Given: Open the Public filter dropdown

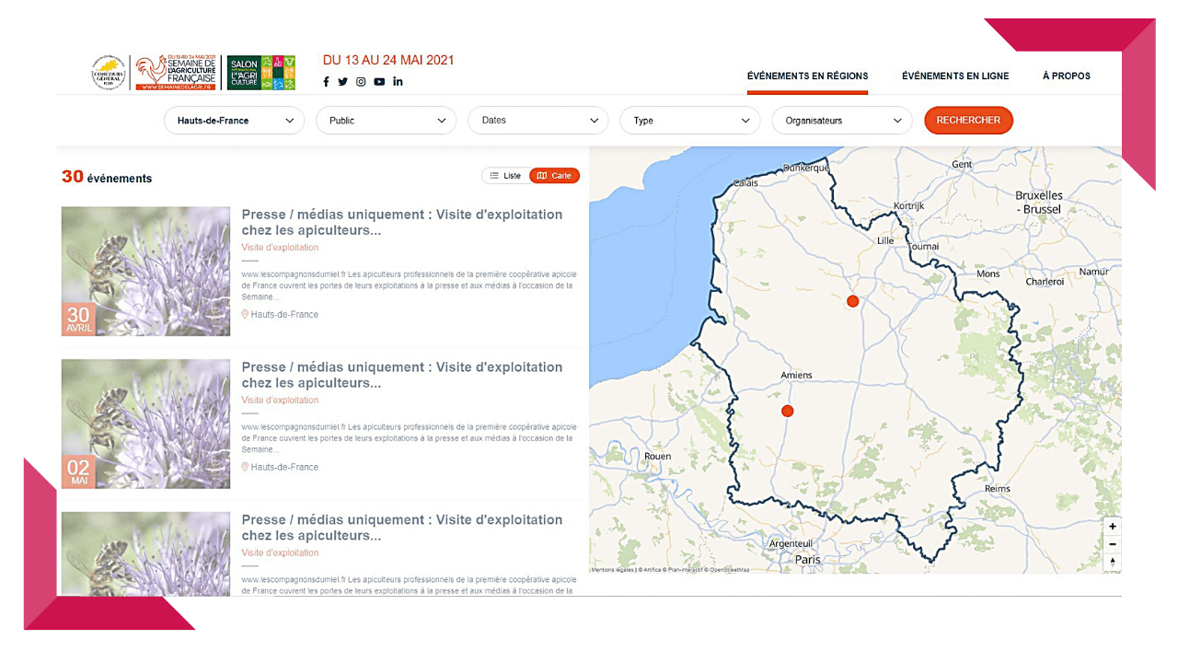Looking at the screenshot, I should [x=386, y=121].
